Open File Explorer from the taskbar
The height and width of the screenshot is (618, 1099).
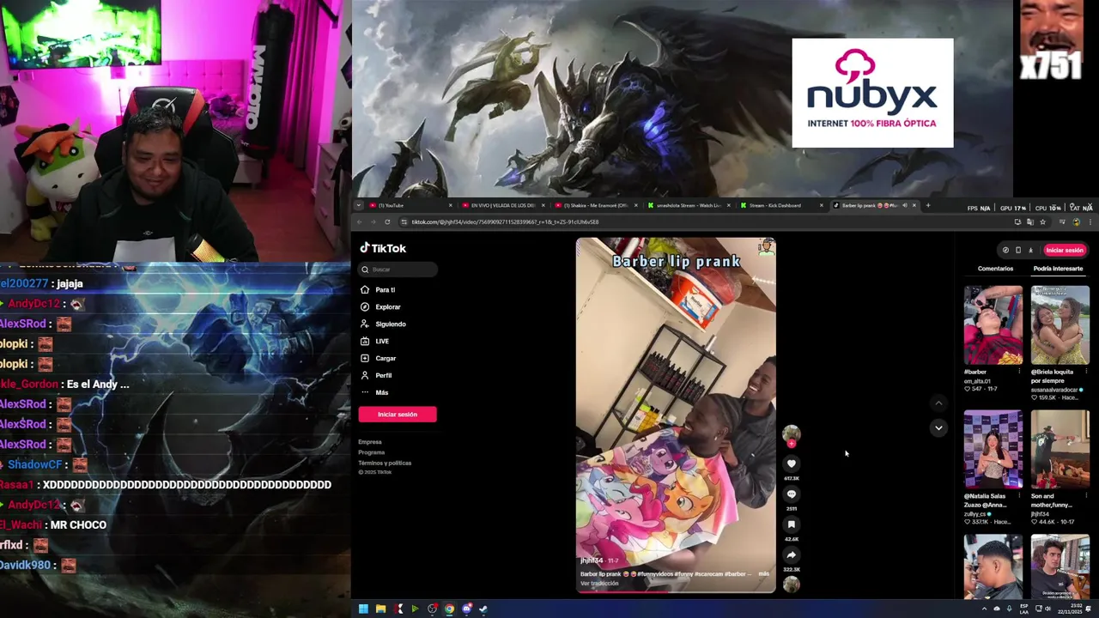(380, 609)
